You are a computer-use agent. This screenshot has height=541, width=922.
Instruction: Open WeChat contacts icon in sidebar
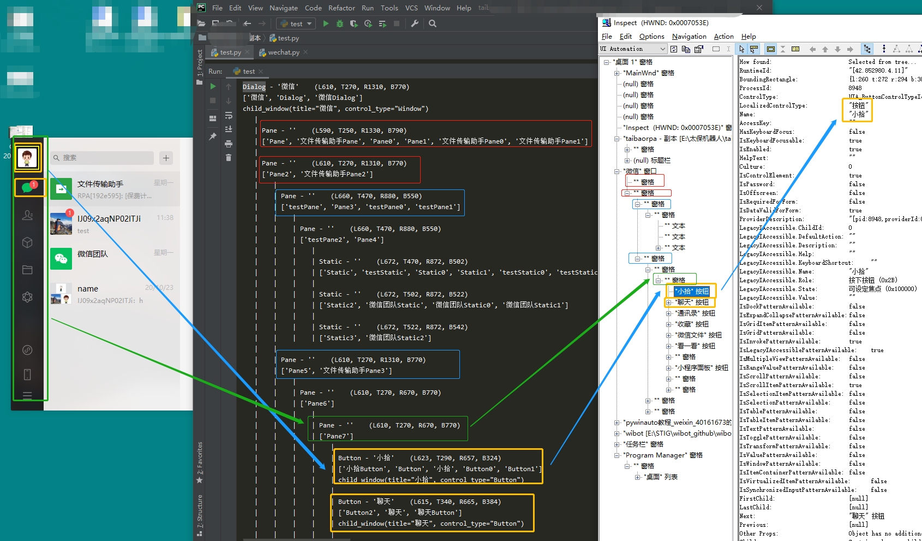27,215
